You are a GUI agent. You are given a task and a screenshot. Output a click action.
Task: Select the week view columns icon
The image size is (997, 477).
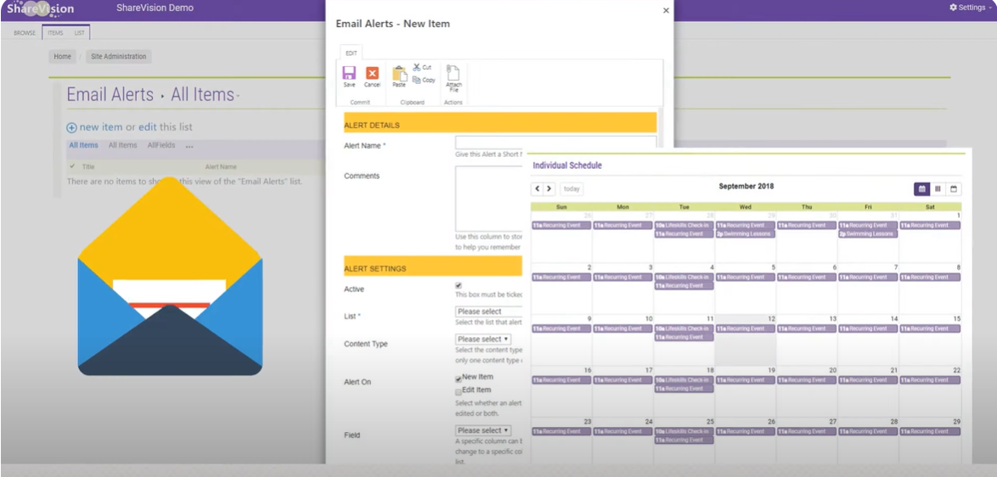[x=938, y=188]
